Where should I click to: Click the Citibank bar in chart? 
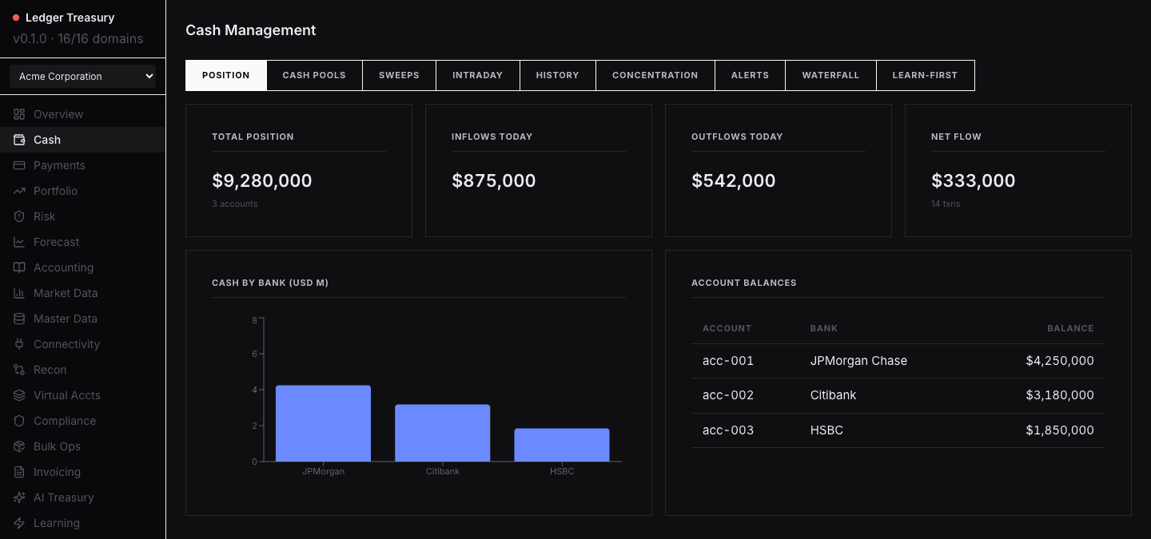pos(443,433)
